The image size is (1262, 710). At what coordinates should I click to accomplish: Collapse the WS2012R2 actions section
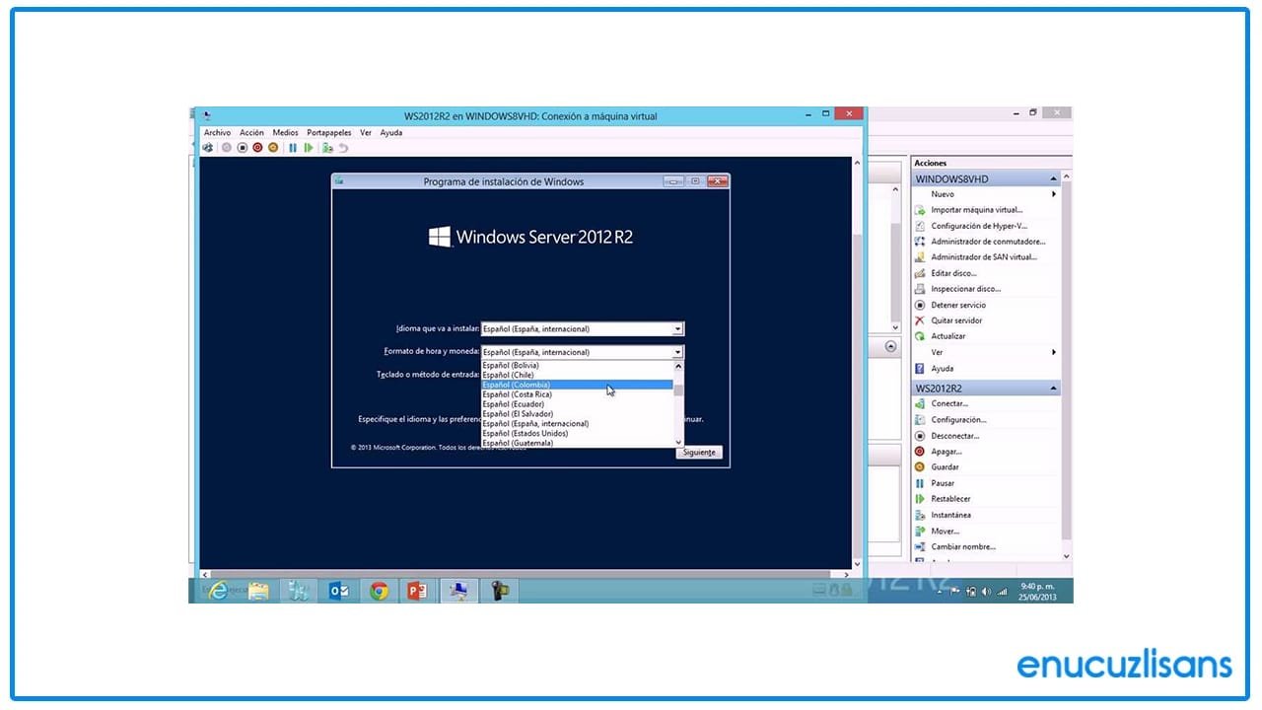coord(1054,389)
